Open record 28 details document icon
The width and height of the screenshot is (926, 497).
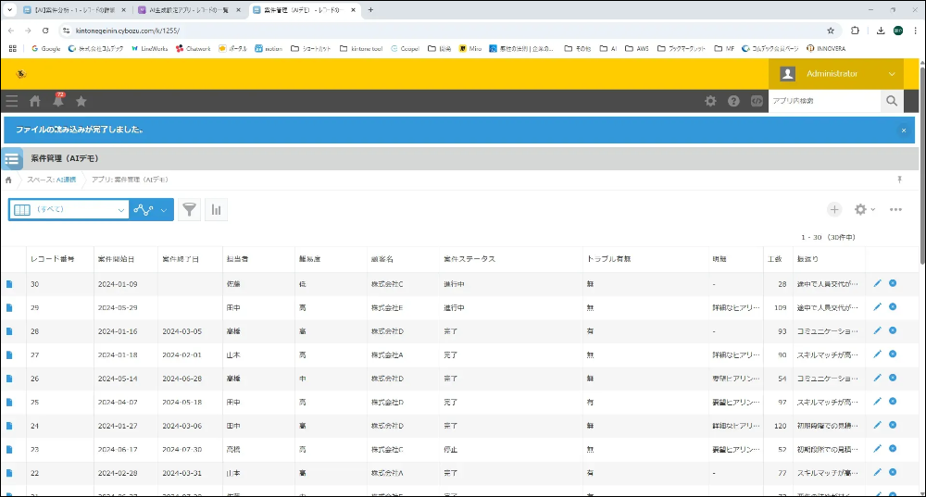(10, 331)
